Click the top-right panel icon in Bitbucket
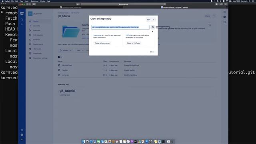This screenshot has height=144, width=256. point(225,12)
